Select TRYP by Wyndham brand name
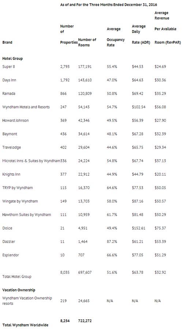This screenshot has height=329, width=183. point(18,187)
